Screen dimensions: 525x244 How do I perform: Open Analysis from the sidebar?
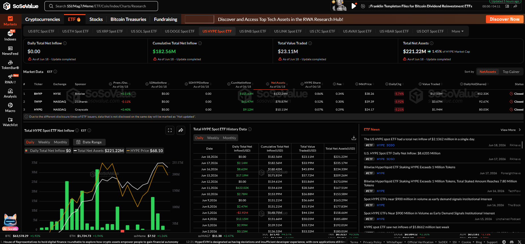(10, 93)
